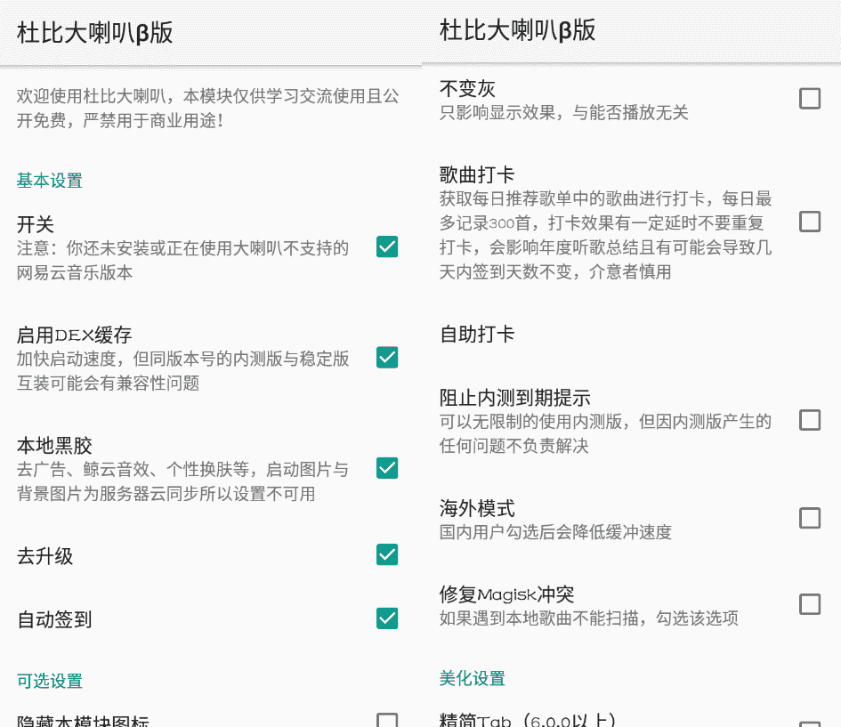Uncheck the 开关 setting checkbox

click(386, 246)
